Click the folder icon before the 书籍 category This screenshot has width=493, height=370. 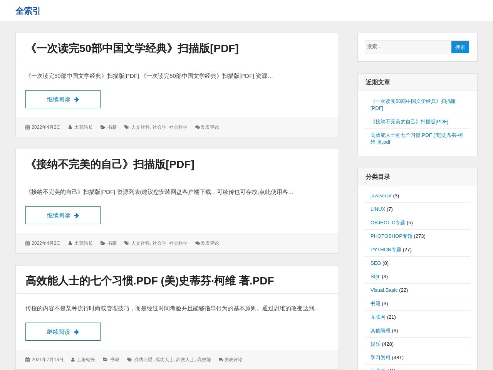click(103, 127)
